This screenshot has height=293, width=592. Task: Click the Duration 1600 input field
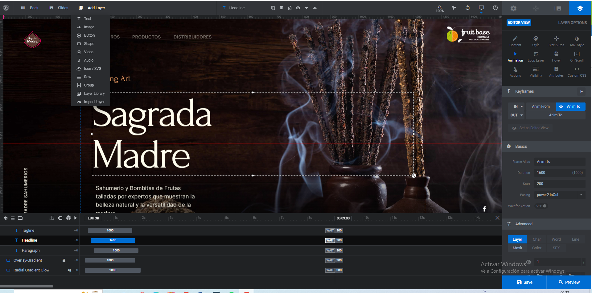(x=560, y=173)
